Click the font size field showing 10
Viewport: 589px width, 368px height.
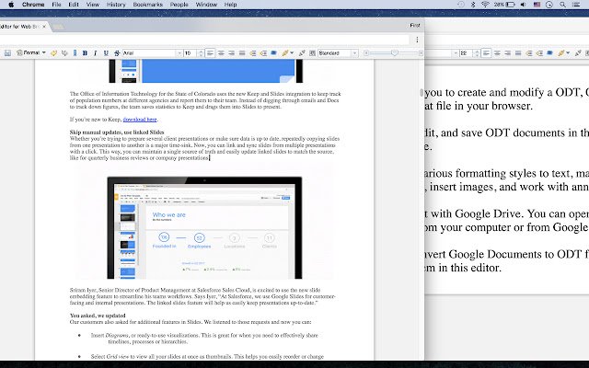(191, 53)
